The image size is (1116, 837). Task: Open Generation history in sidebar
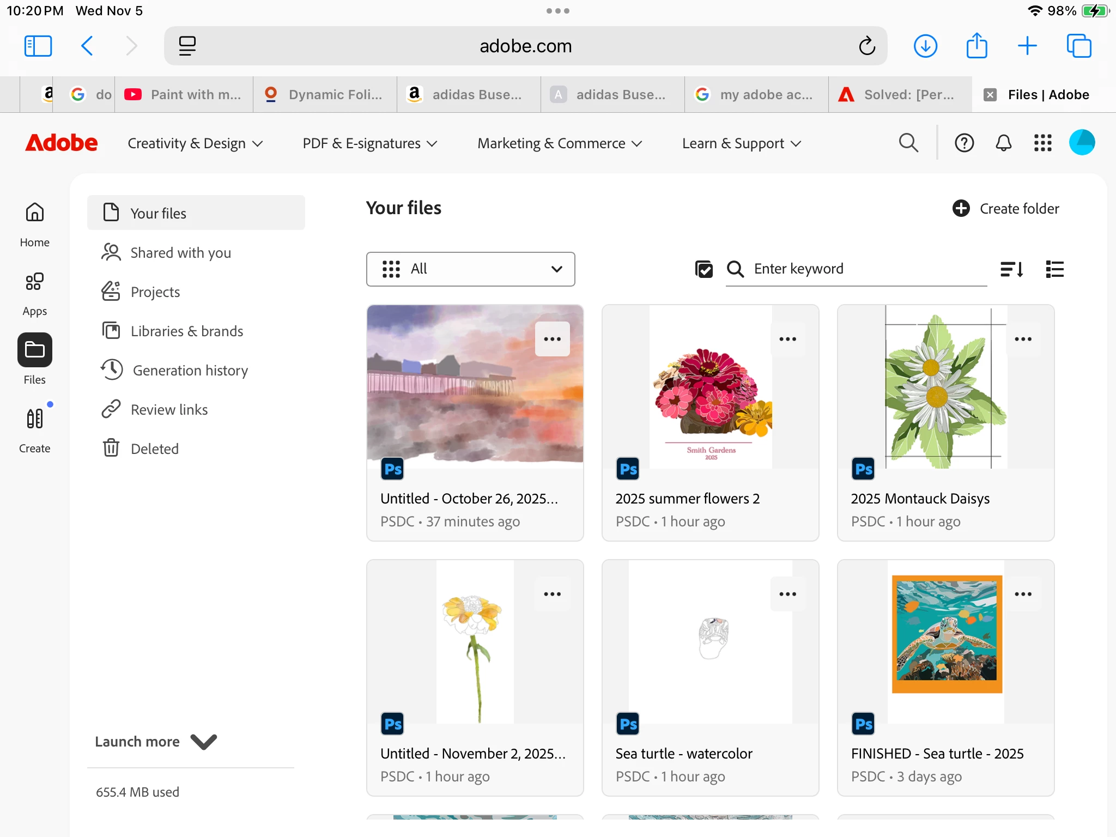[190, 371]
